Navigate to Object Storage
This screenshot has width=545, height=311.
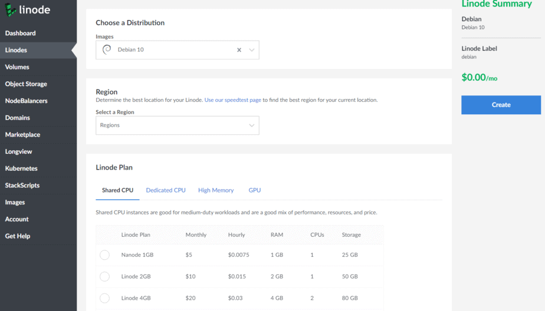[26, 84]
